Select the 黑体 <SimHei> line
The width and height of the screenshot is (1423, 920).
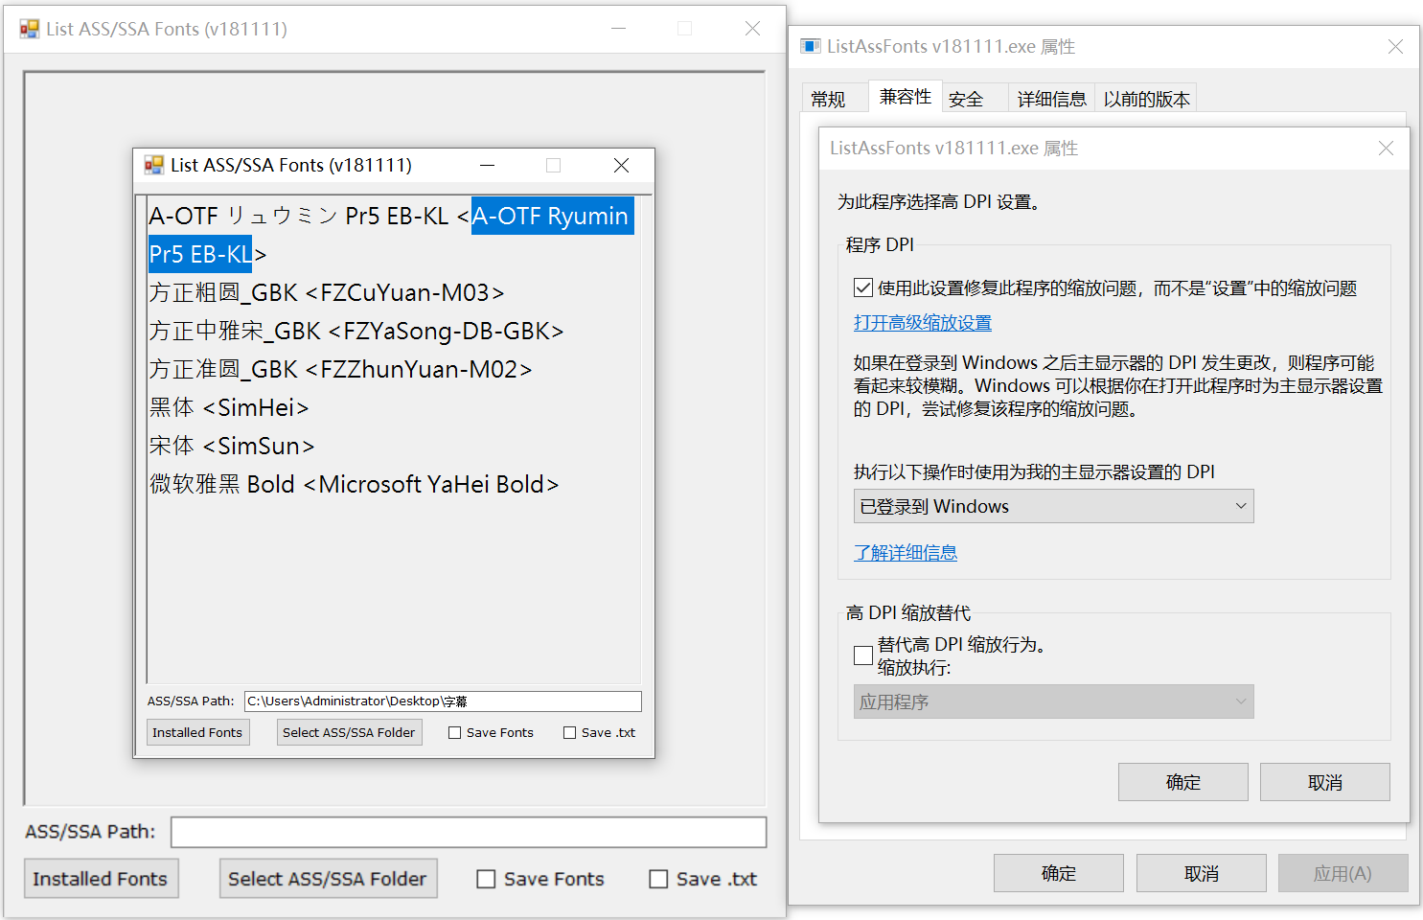click(x=229, y=407)
